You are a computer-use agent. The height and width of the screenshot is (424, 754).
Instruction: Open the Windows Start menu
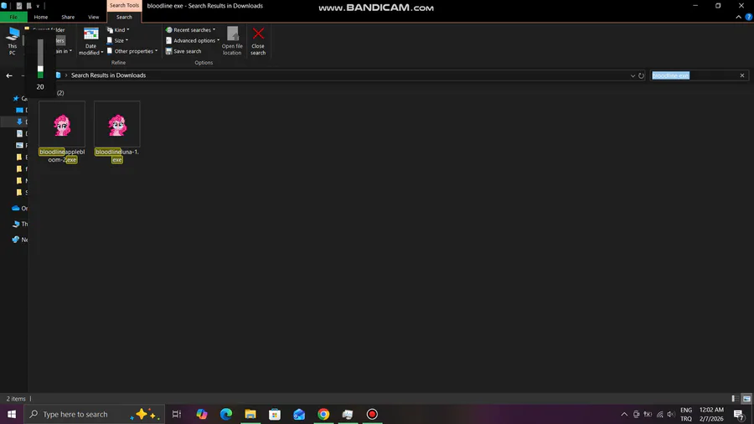(x=12, y=414)
